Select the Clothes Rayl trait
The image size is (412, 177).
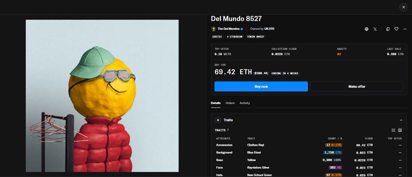tap(255, 145)
